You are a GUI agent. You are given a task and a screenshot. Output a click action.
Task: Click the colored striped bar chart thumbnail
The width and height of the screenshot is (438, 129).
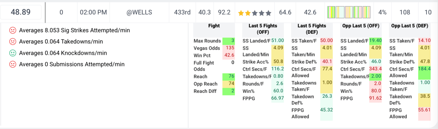tap(349, 12)
